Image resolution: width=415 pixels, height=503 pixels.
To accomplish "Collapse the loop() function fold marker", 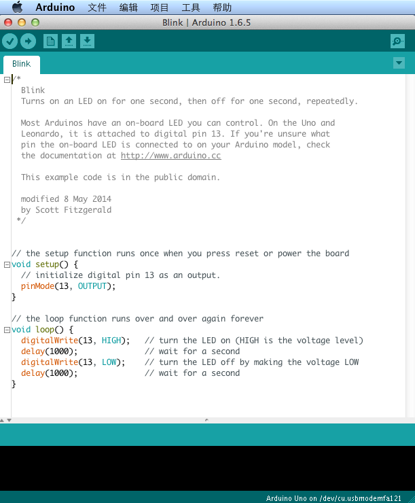I will (x=7, y=330).
